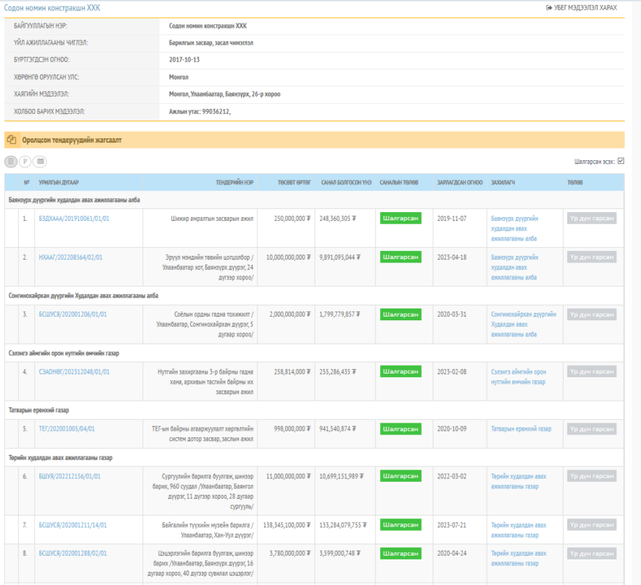Click the Үр дүн гарсан button in row 8
641x585 pixels.
point(591,554)
